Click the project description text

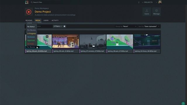pyautogui.click(x=55, y=15)
